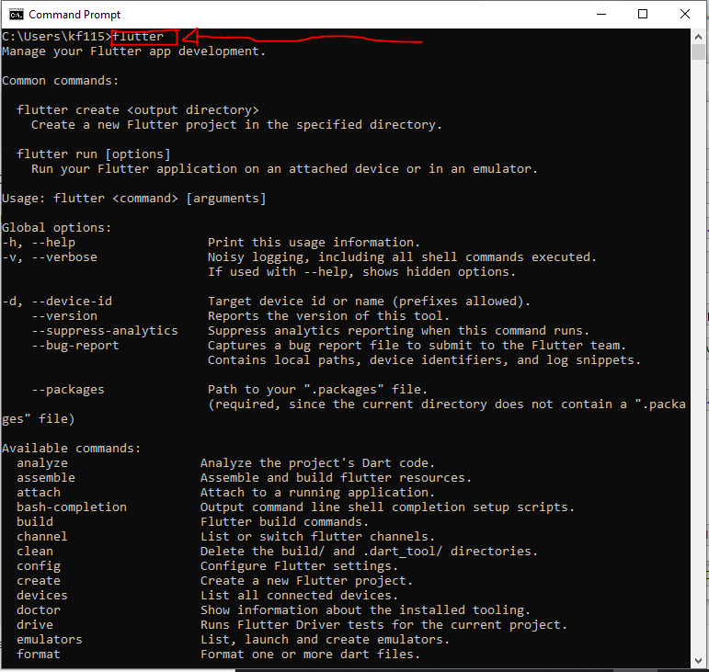Click the 'channel' command name
Screen dimensions: 709x672
(x=42, y=537)
